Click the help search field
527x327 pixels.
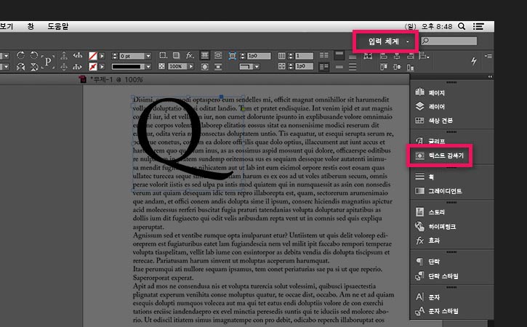coord(449,41)
